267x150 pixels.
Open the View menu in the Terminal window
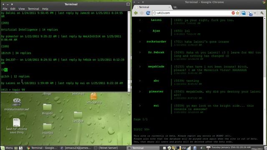[21, 9]
